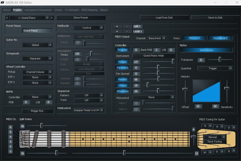Image resolution: width=241 pixels, height=161 pixels.
Task: Switch to the Arpeggiator/Sequencer tab
Action: [38, 10]
